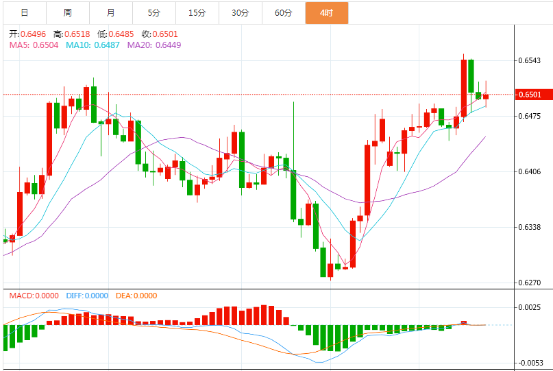Viewport: 553px width, 371px height.
Task: Switch to the 5分 timeframe tab
Action: click(x=154, y=13)
